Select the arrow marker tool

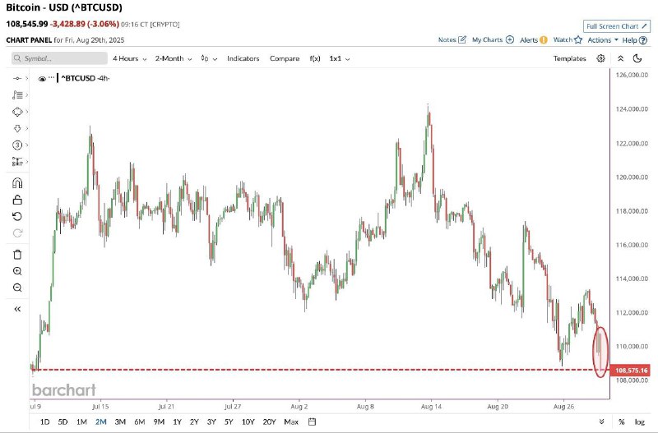17,129
